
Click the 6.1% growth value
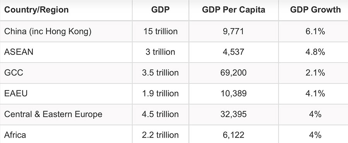click(315, 32)
